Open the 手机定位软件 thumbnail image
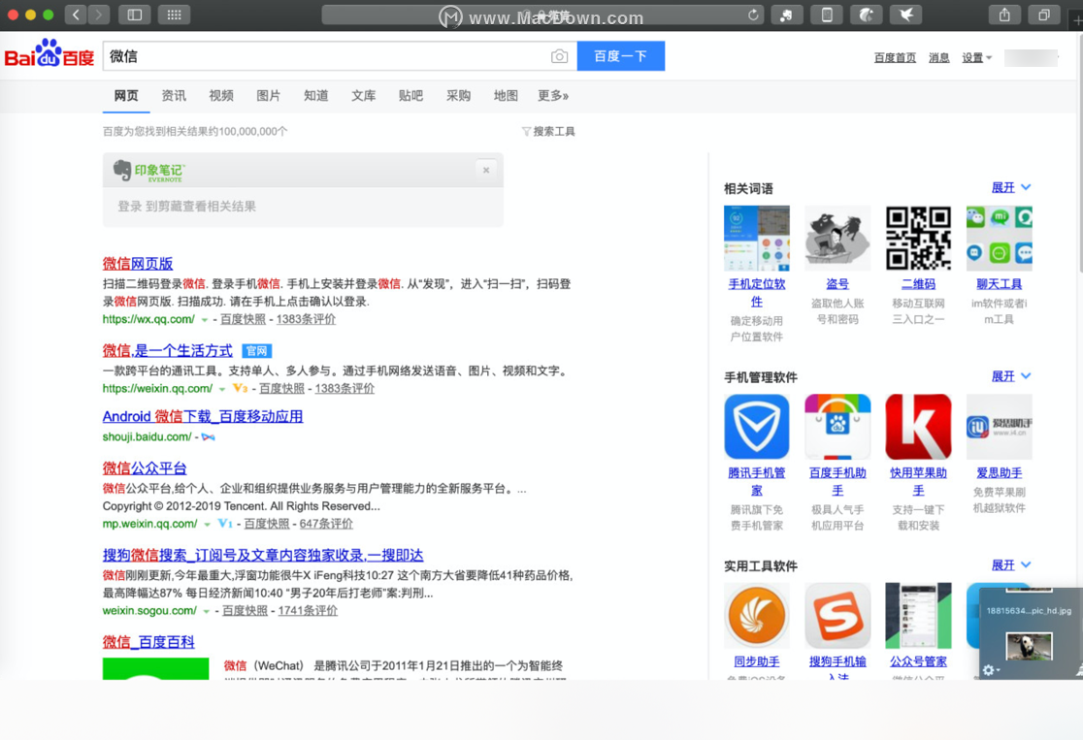1083x740 pixels. click(x=757, y=239)
